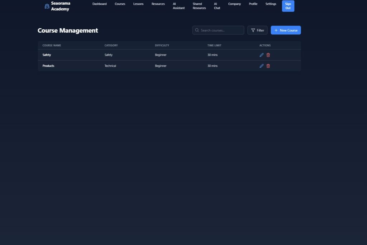The image size is (367, 245).
Task: Click 30 mins time limit in Safety row
Action: point(212,55)
